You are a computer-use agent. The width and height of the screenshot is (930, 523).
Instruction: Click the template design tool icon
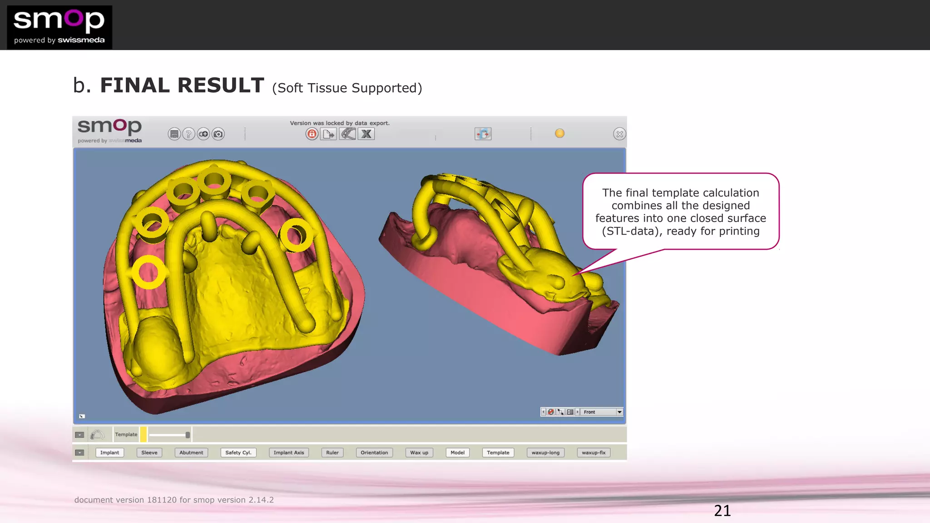(x=347, y=134)
